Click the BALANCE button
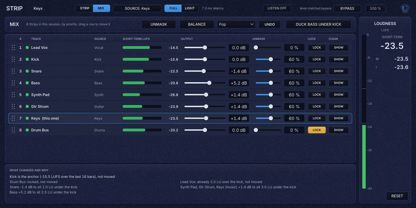This screenshot has width=416, height=208. pos(197,24)
